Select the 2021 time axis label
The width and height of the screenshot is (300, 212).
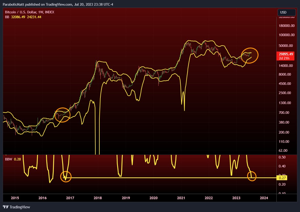tap(181, 198)
